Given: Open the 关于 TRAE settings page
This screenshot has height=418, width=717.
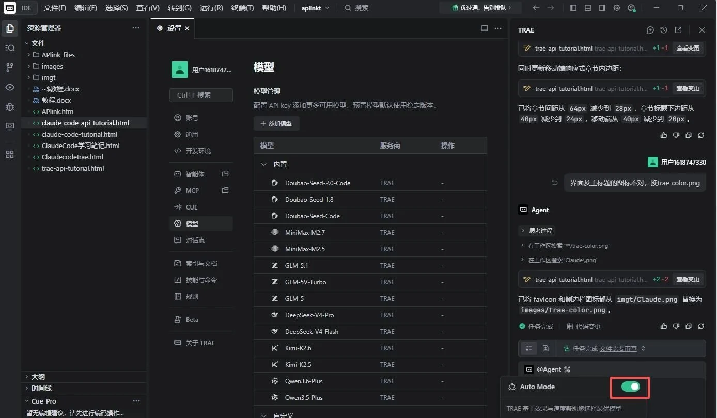Looking at the screenshot, I should pos(201,343).
